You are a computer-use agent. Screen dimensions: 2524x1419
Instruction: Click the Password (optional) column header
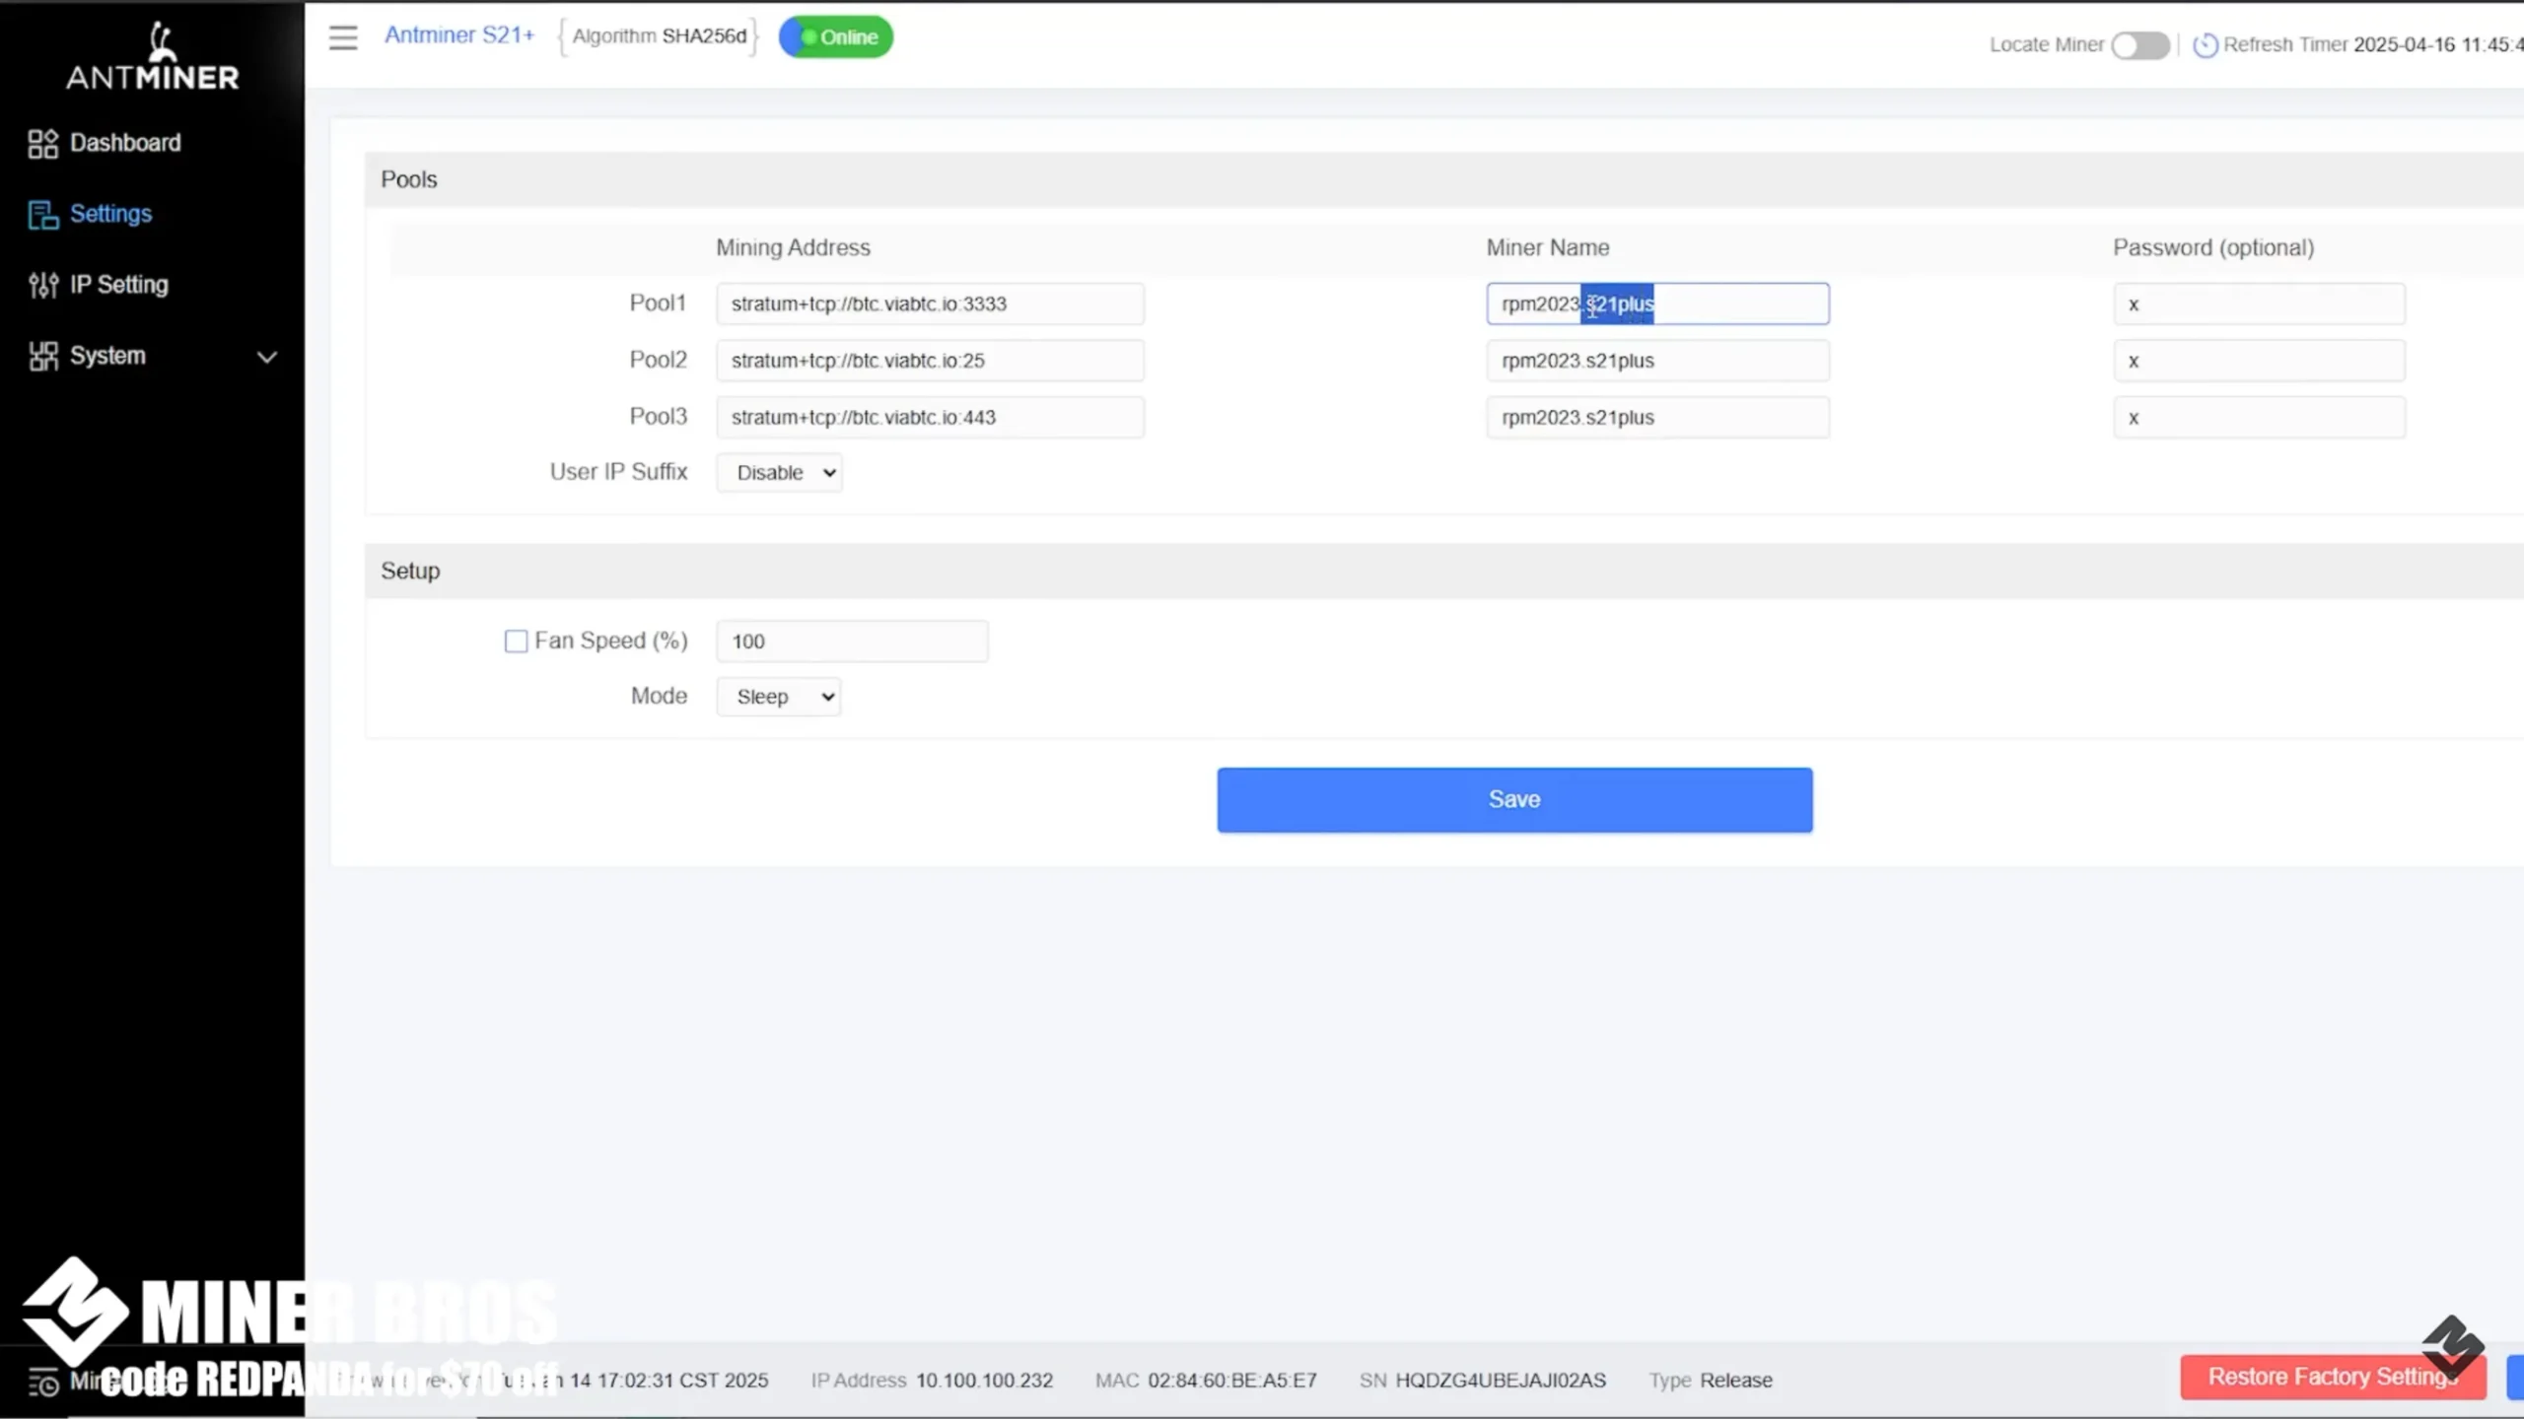pos(2213,248)
